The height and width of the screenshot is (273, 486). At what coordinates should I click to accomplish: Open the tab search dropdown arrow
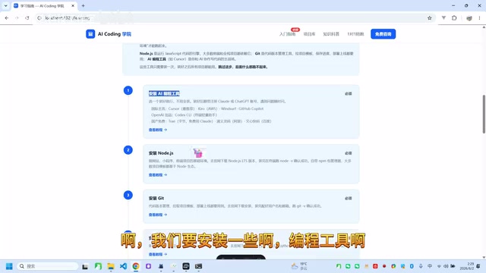[5, 5]
